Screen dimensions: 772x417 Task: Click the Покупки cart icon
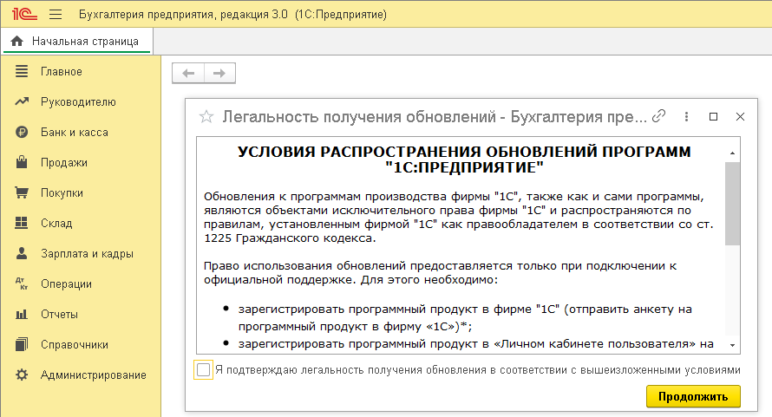pyautogui.click(x=22, y=192)
